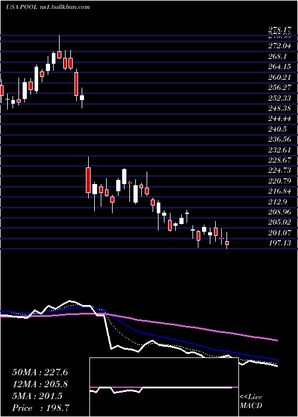The height and width of the screenshot is (417, 298).
Task: Click the 236.56 price axis label
Action: coord(280,140)
